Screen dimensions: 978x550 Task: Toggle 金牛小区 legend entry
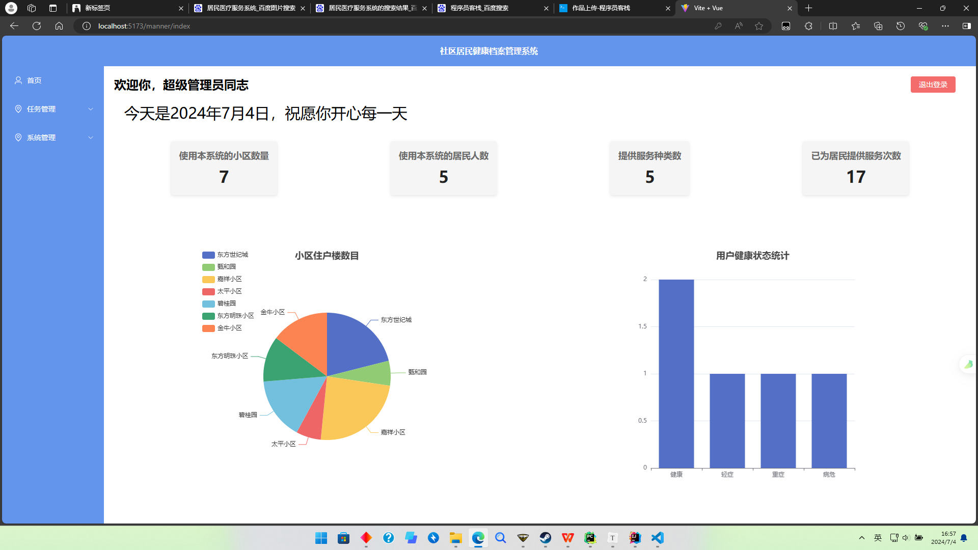tap(222, 328)
